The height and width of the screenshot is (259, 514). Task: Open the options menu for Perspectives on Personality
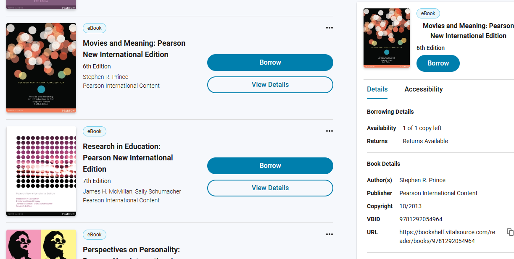tap(329, 234)
